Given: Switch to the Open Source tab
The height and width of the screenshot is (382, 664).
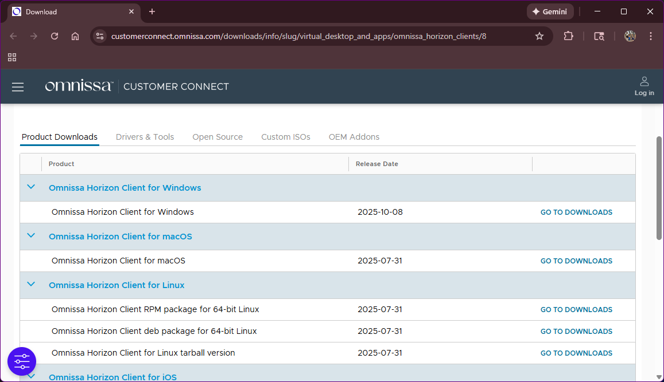Looking at the screenshot, I should click(218, 137).
